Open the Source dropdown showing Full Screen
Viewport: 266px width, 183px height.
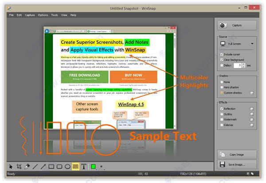(x=237, y=44)
